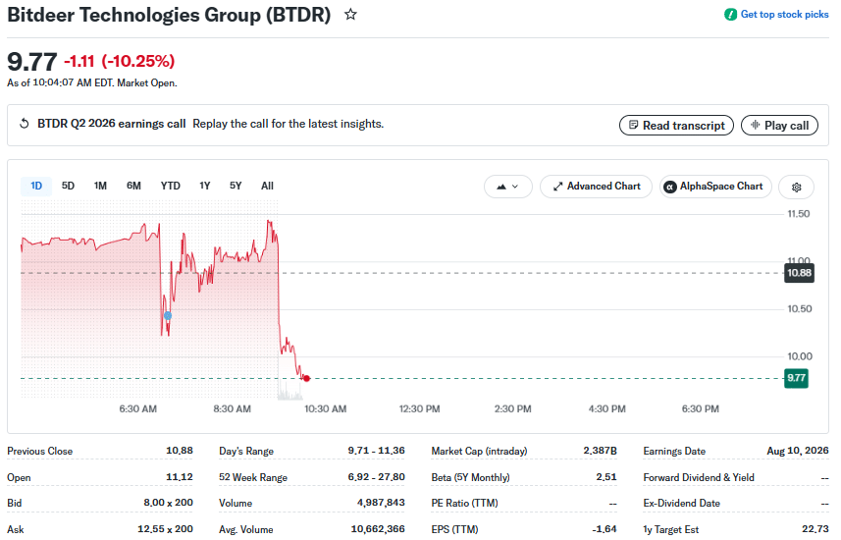The width and height of the screenshot is (841, 540).
Task: Click Play call button
Action: pyautogui.click(x=779, y=126)
